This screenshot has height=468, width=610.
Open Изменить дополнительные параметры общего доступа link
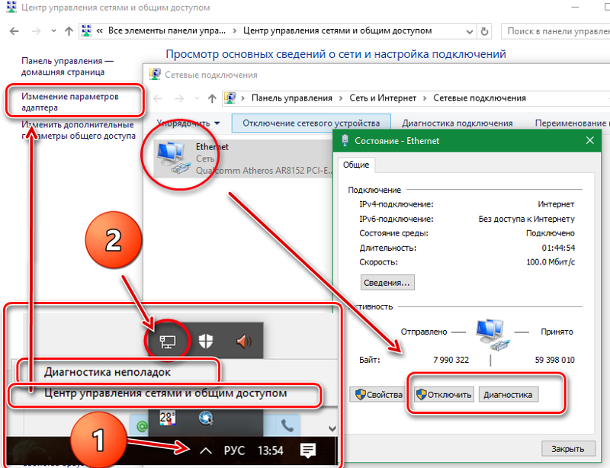click(x=79, y=130)
